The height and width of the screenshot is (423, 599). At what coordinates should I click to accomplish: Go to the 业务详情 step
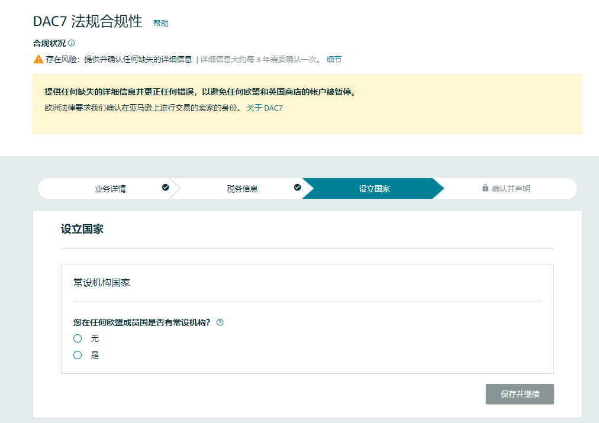coord(110,189)
